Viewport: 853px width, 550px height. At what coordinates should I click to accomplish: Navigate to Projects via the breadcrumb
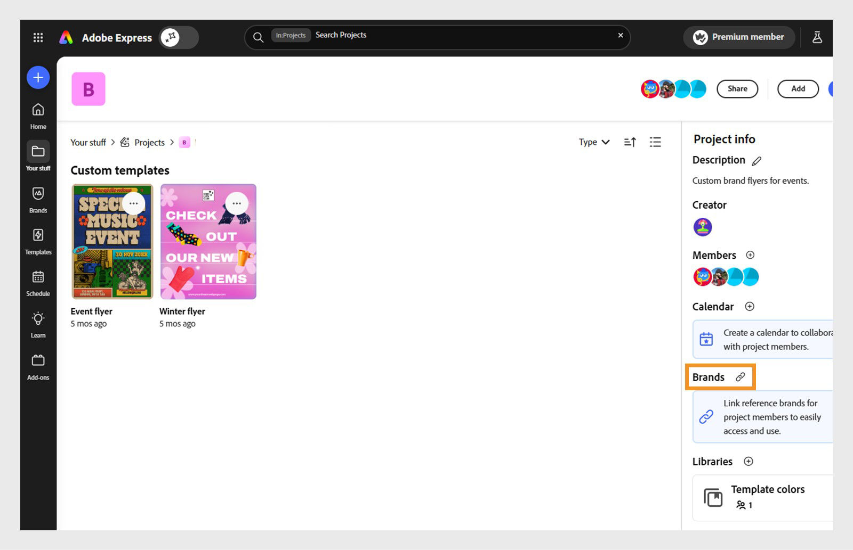(150, 142)
